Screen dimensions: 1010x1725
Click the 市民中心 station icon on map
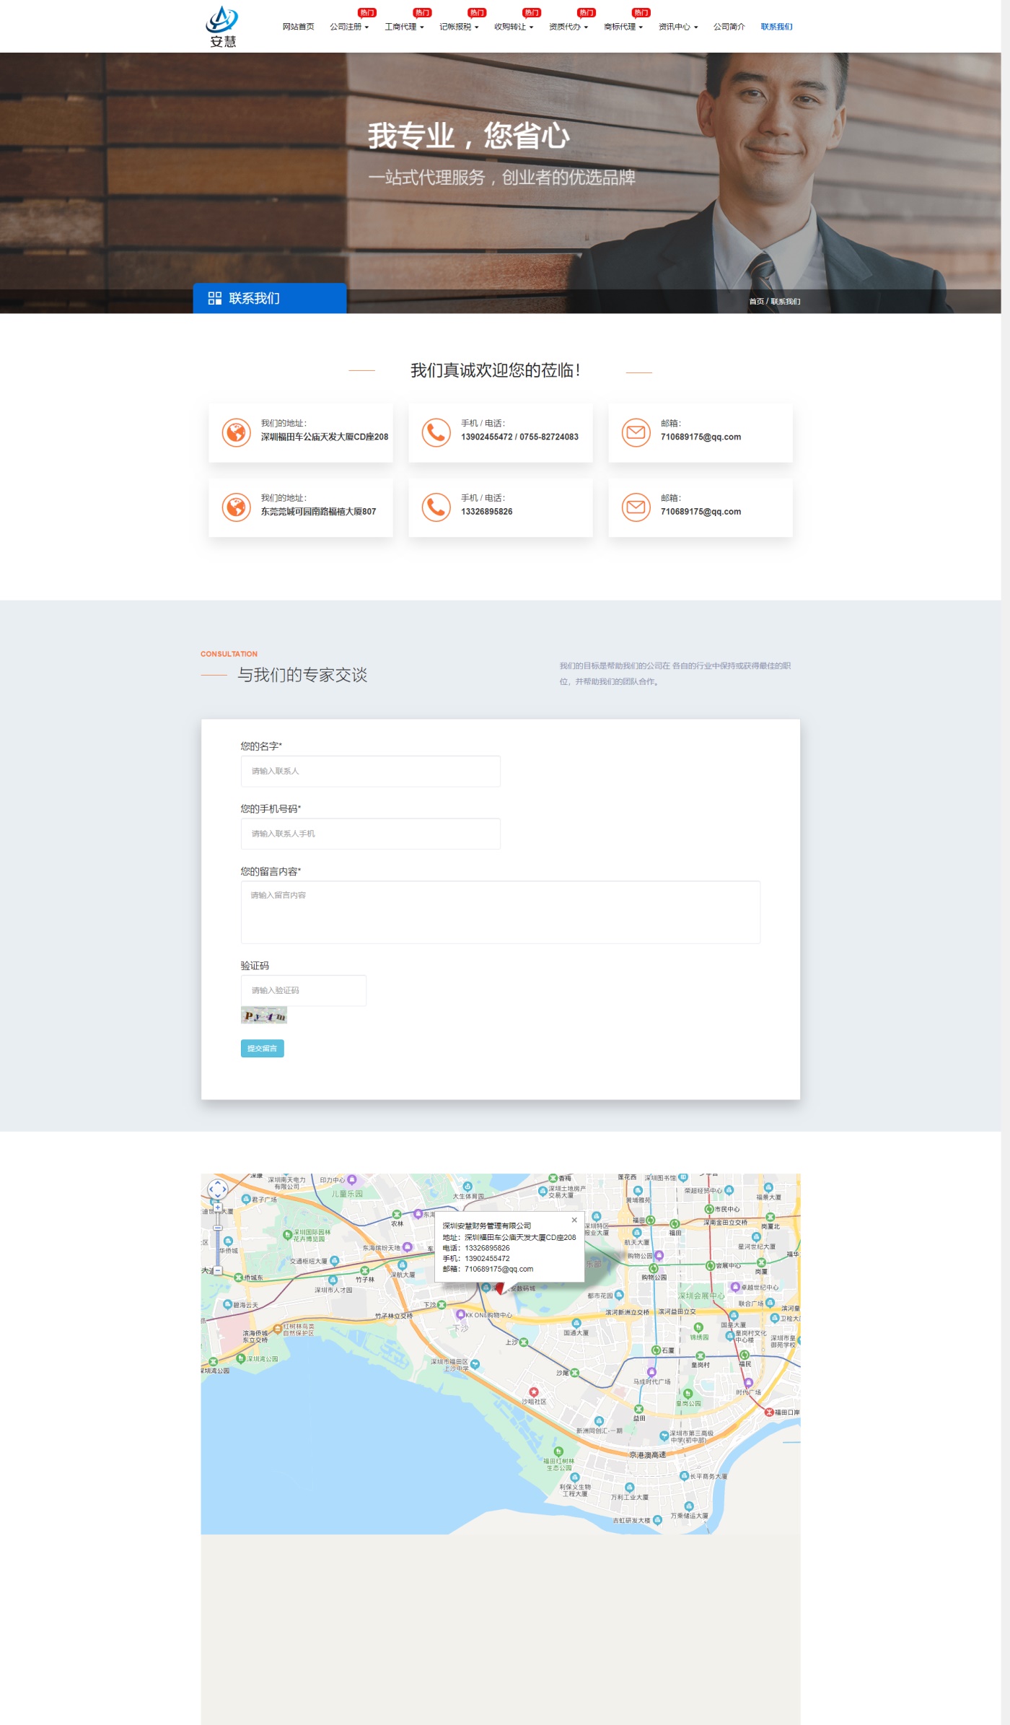(709, 1209)
